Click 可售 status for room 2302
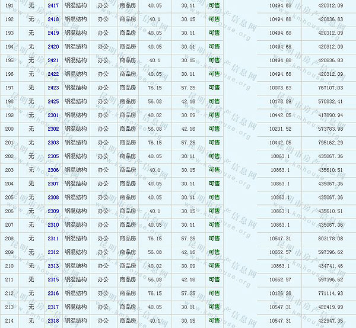This screenshot has width=356, height=328. click(x=214, y=129)
